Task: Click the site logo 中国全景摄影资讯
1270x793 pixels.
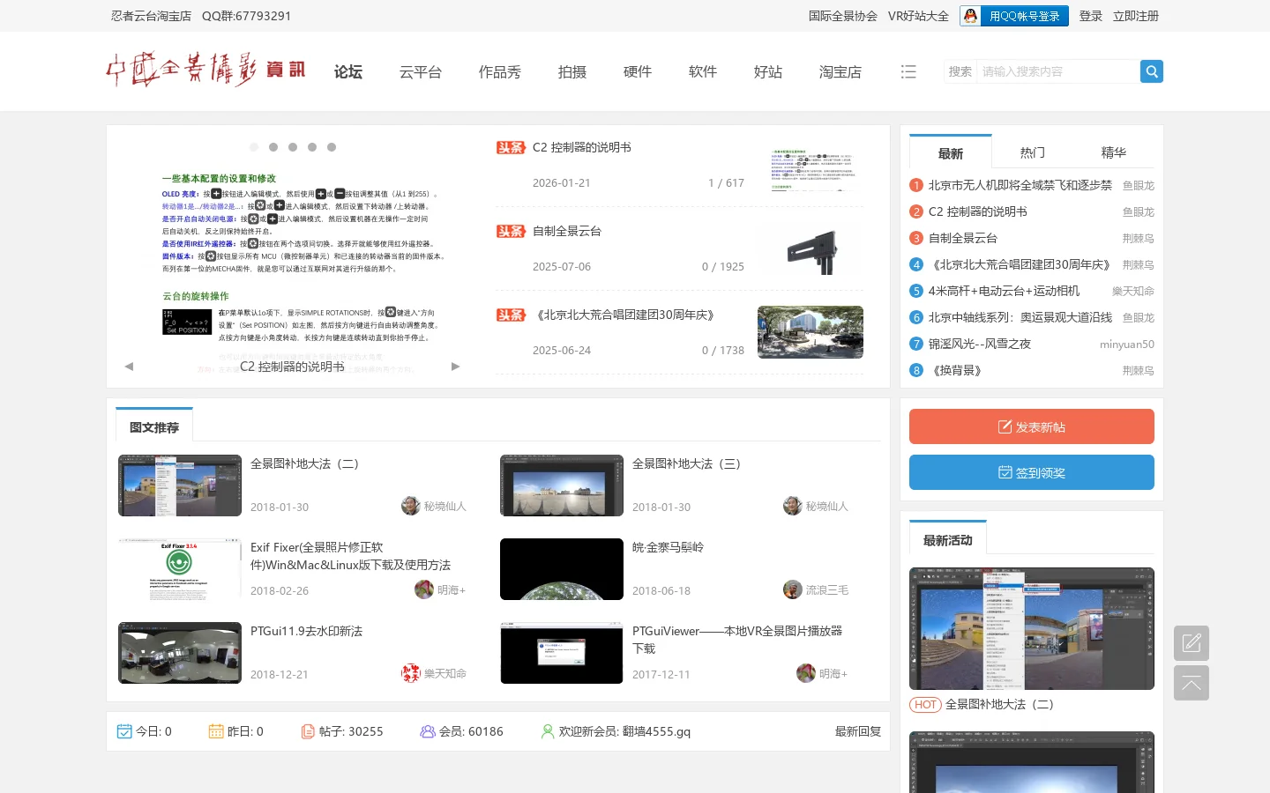Action: (x=205, y=70)
